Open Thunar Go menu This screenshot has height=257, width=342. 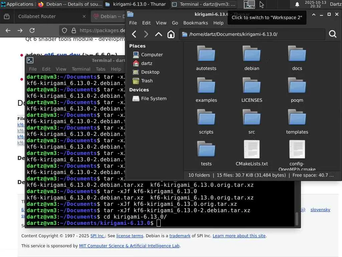pyautogui.click(x=175, y=23)
